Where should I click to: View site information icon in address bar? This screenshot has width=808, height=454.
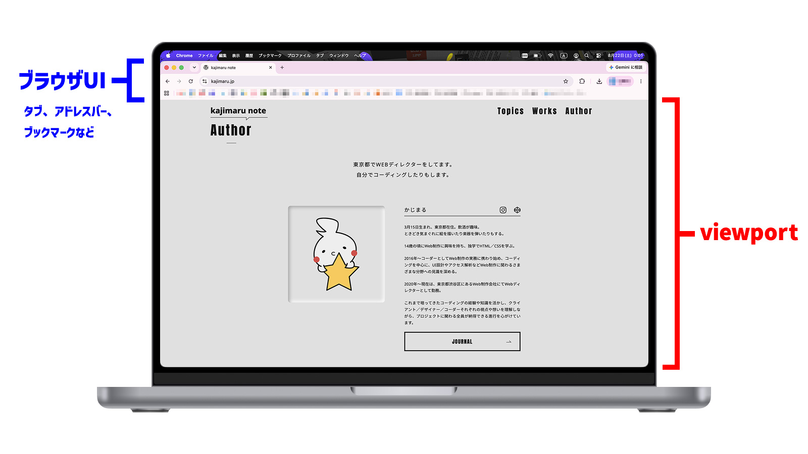point(205,81)
